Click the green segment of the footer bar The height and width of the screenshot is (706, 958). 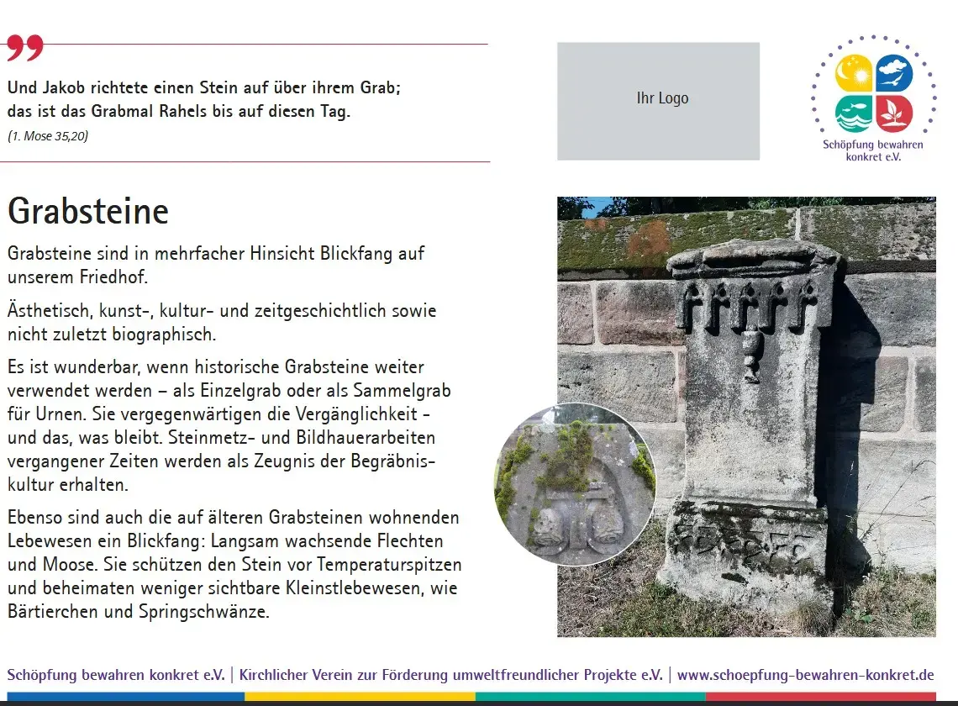pyautogui.click(x=590, y=697)
